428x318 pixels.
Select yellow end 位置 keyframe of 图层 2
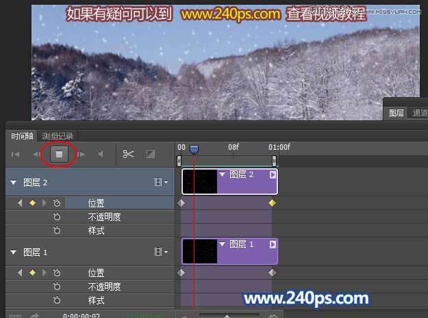[x=272, y=202]
